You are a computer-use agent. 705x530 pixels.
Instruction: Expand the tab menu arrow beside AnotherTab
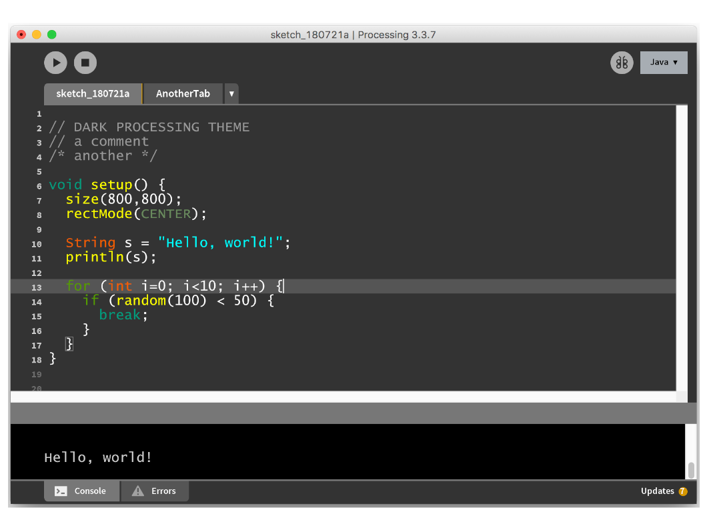coord(231,94)
